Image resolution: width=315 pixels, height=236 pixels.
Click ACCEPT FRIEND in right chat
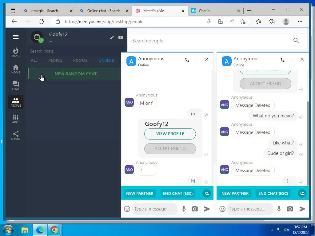coord(265,84)
